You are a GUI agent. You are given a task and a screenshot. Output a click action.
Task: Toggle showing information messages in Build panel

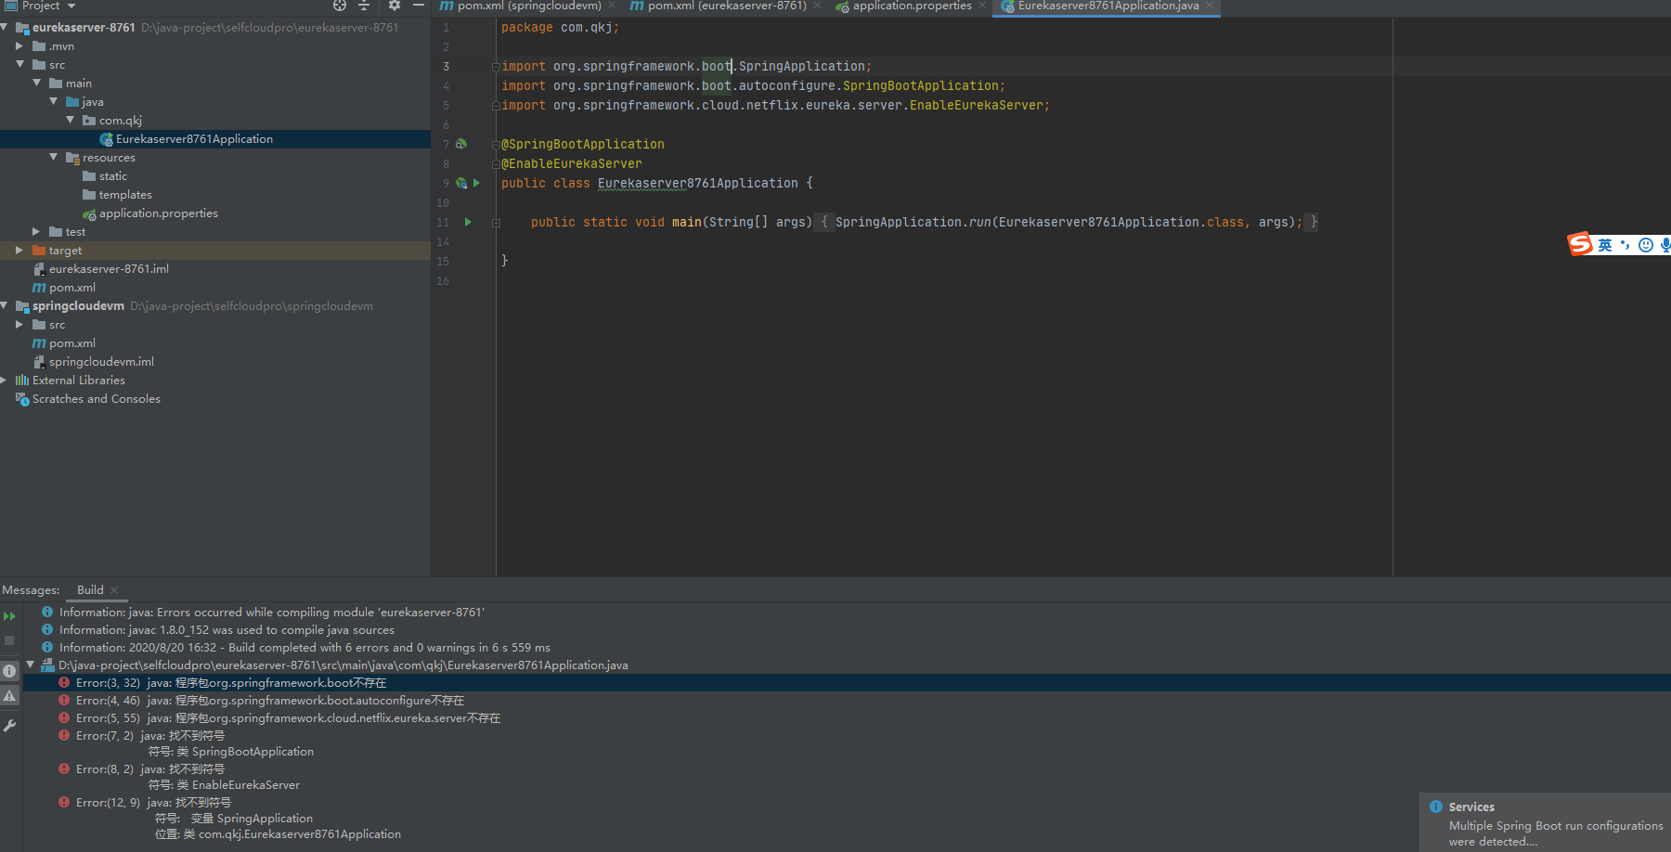(x=9, y=670)
